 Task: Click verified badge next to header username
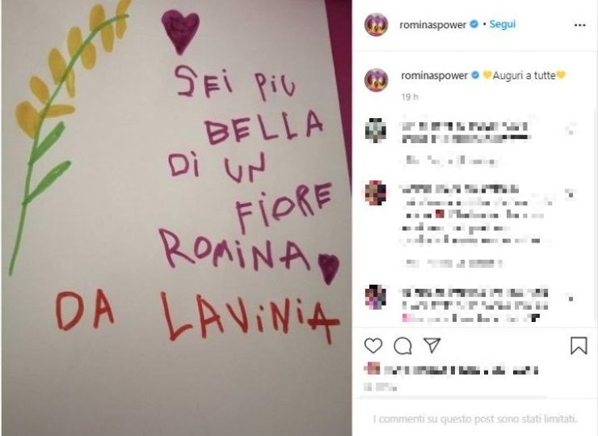pyautogui.click(x=474, y=24)
